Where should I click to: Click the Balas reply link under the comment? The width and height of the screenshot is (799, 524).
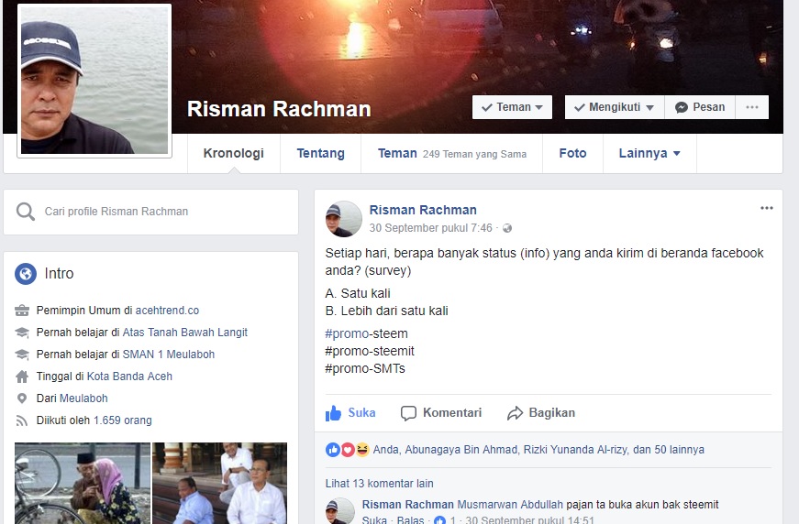point(410,520)
